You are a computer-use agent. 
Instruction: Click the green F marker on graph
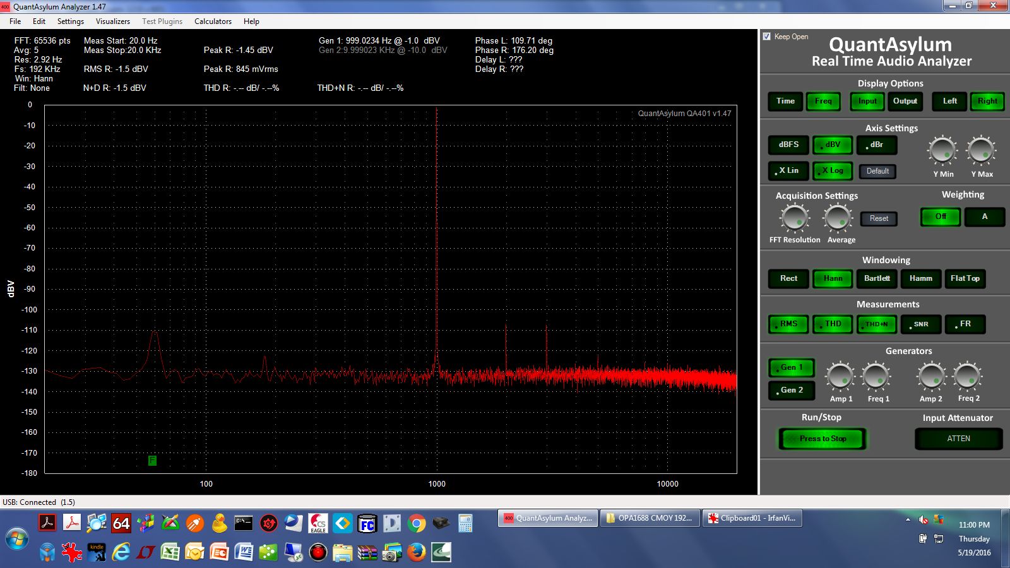pos(152,461)
